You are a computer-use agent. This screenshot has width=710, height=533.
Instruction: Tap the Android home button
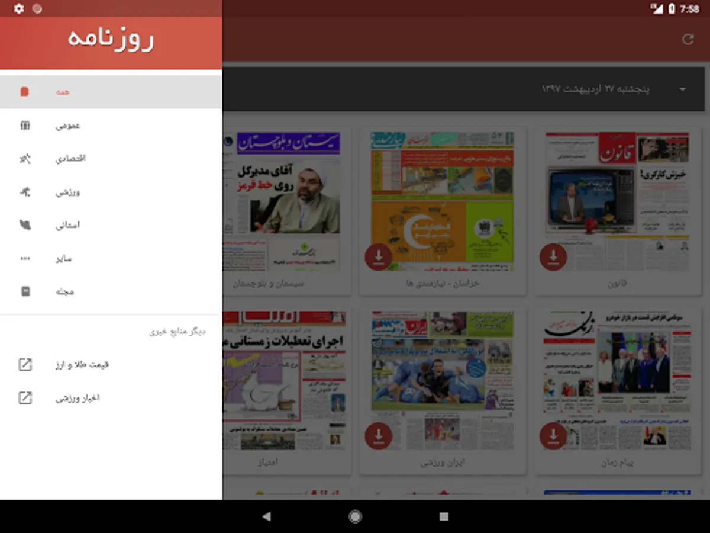tap(355, 516)
